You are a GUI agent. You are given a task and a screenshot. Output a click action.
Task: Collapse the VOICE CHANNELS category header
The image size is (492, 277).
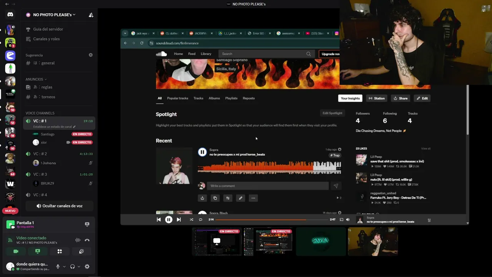click(x=40, y=113)
